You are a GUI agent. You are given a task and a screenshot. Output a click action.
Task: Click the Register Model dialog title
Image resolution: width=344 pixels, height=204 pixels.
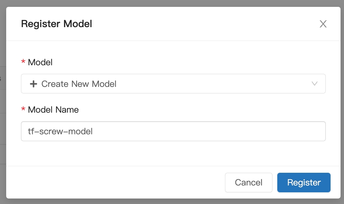[x=57, y=24]
